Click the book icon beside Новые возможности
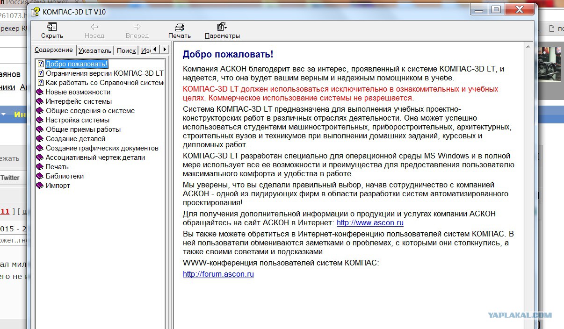 coord(40,92)
